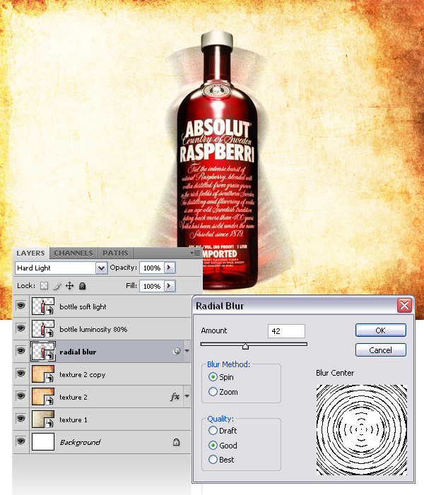Screen dimensions: 424x495
Task: Select the layer named "bottle luminosity 80%"
Action: pyautogui.click(x=93, y=329)
